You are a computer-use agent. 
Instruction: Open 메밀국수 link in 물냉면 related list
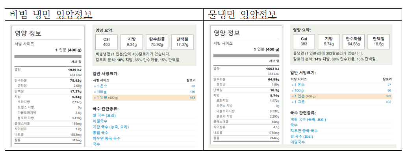pyautogui.click(x=297, y=142)
